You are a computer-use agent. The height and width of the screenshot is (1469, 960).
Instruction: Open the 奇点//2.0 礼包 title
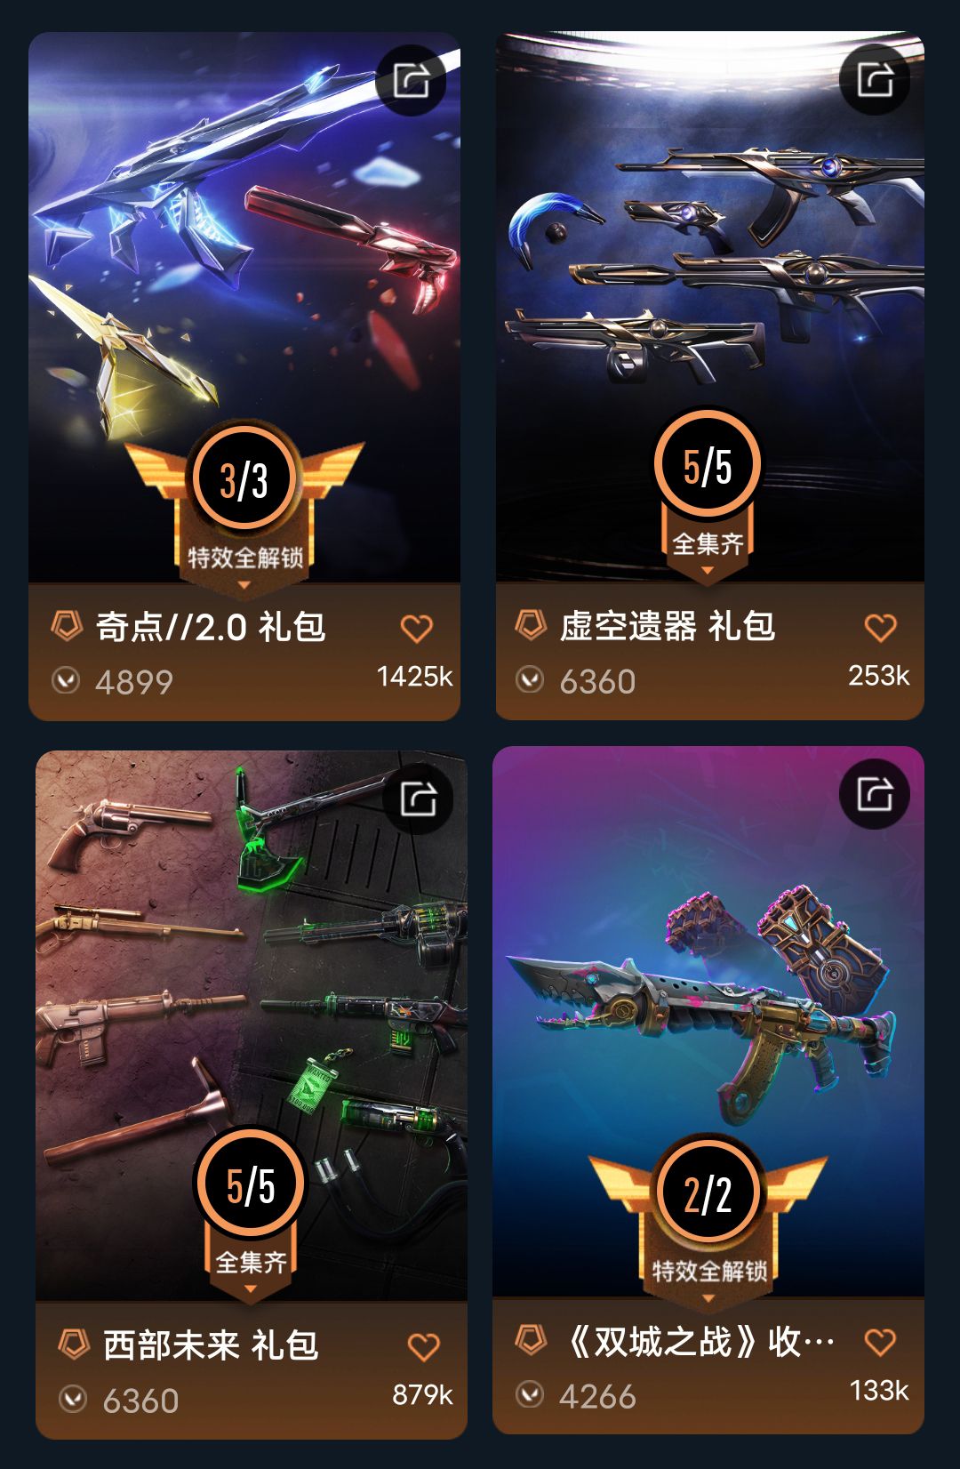tap(211, 627)
